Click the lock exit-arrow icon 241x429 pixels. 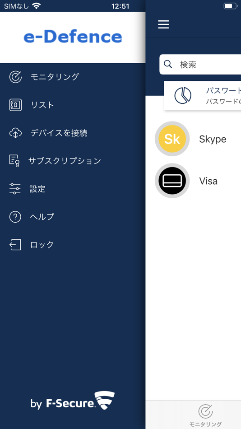point(15,245)
